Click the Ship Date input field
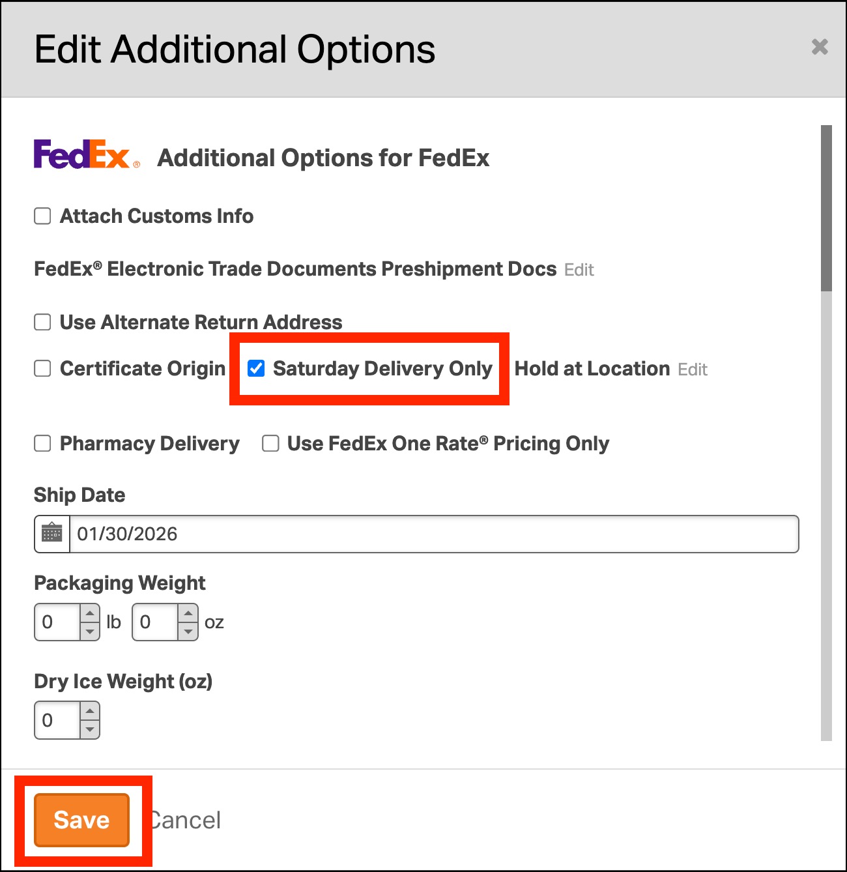This screenshot has height=872, width=847. click(x=433, y=534)
